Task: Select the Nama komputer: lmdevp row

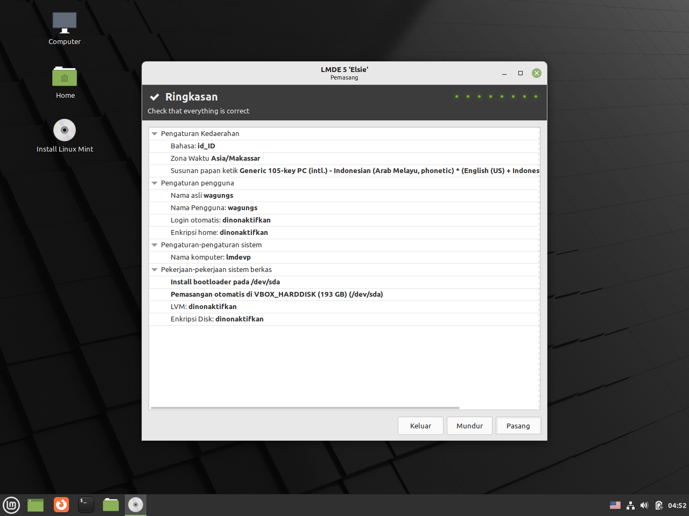Action: click(x=344, y=257)
